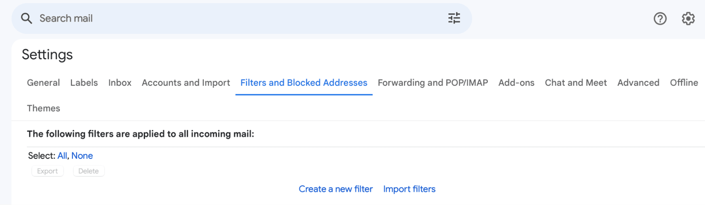The image size is (705, 205).
Task: Select all filters using the All link
Action: (62, 156)
